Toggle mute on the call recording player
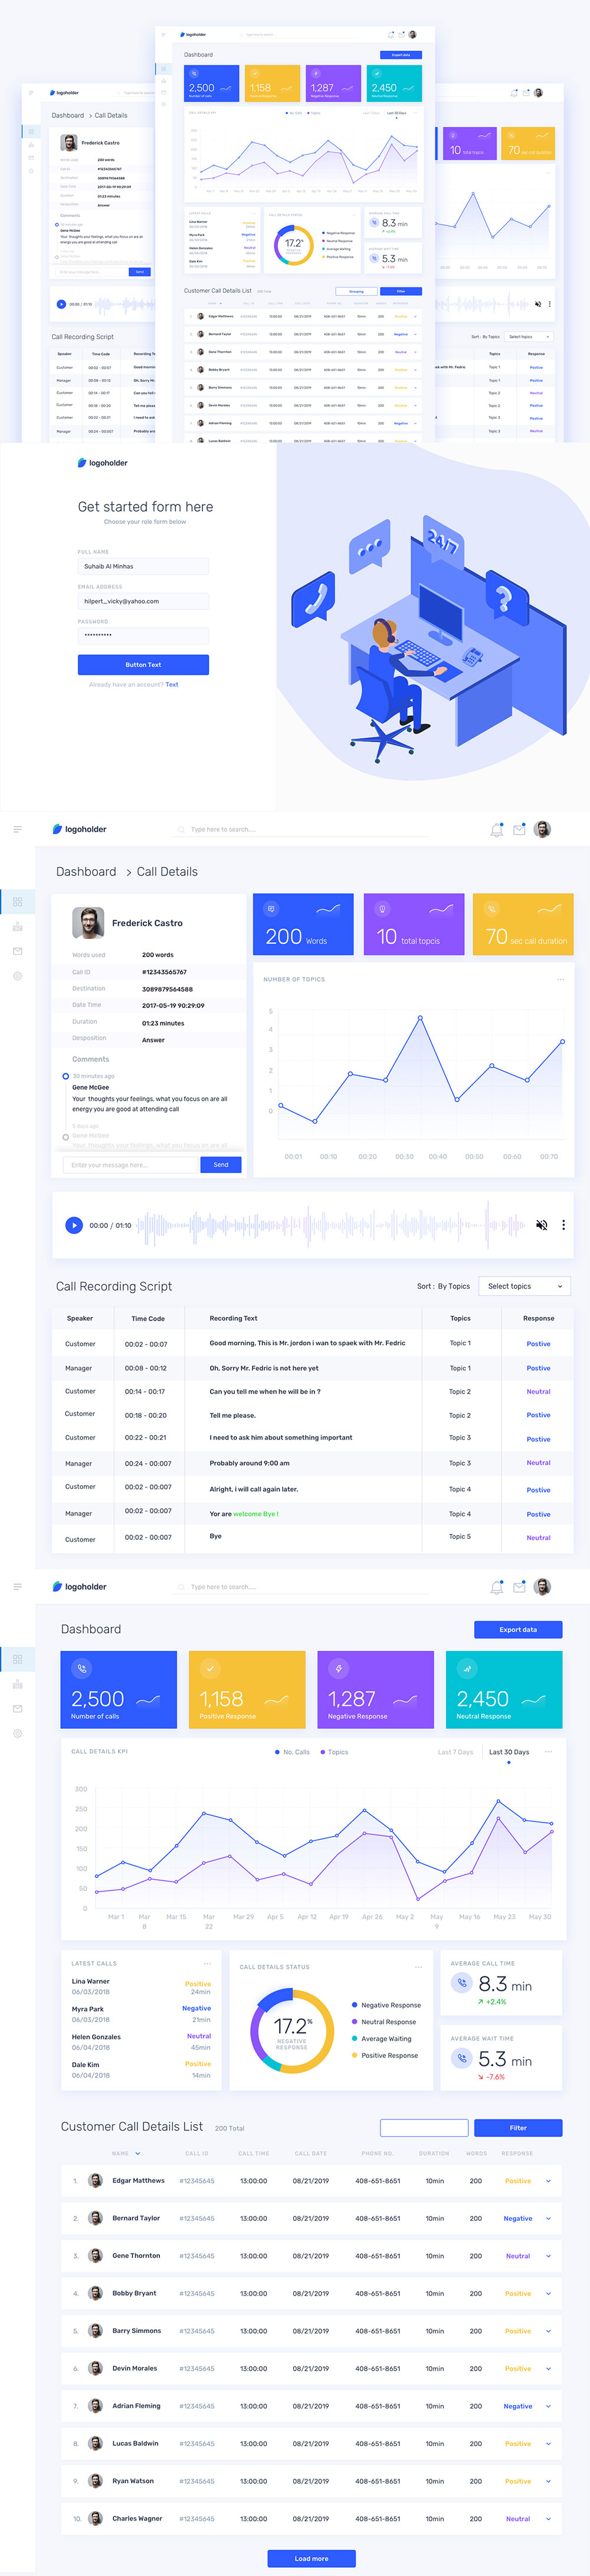The width and height of the screenshot is (590, 2576). pos(541,1225)
